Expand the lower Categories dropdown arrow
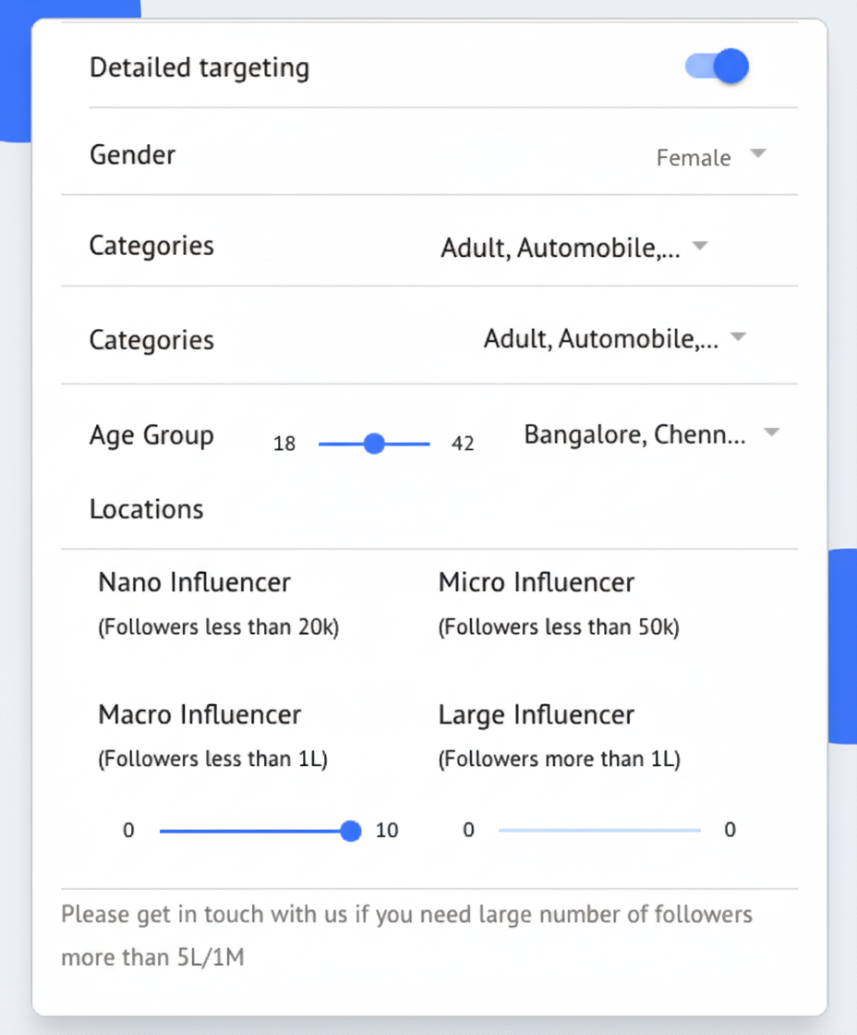Image resolution: width=857 pixels, height=1035 pixels. [738, 338]
